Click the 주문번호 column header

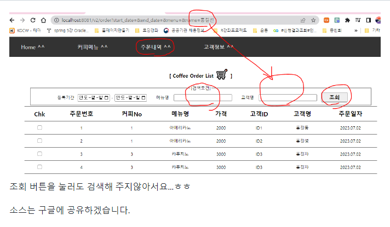pyautogui.click(x=81, y=114)
